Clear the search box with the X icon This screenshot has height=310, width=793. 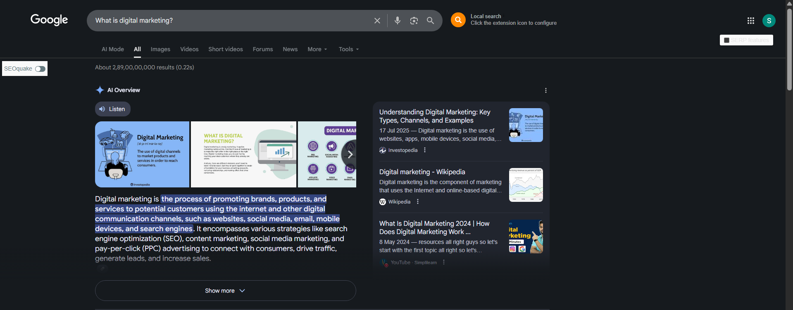click(377, 21)
